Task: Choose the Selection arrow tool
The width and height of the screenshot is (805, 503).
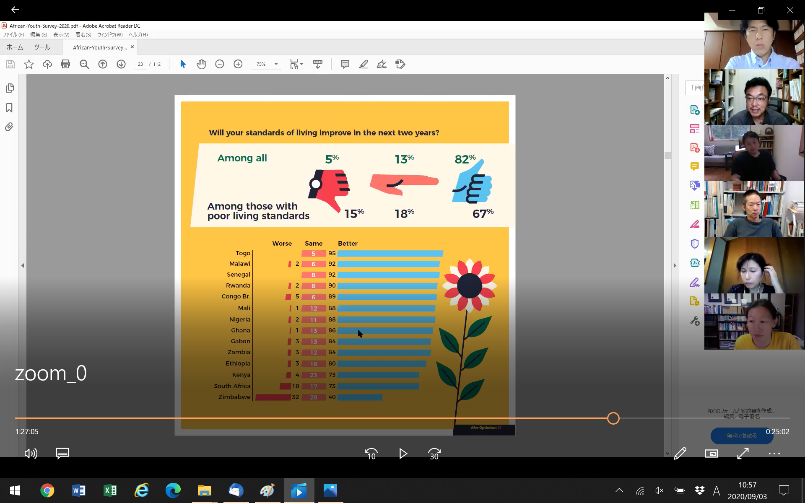Action: coord(183,64)
